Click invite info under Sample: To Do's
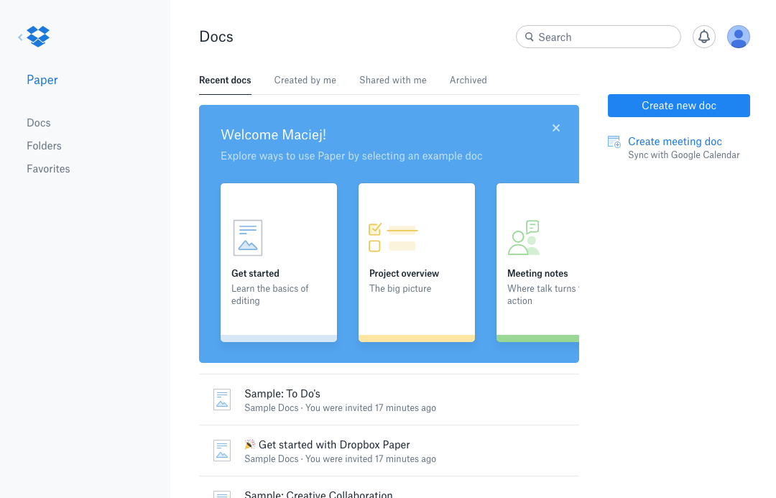 (340, 408)
